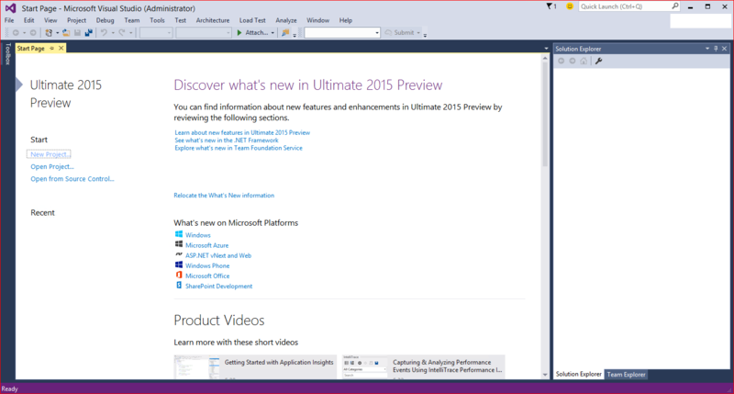Open the File menu
This screenshot has height=394, width=734.
pos(9,20)
